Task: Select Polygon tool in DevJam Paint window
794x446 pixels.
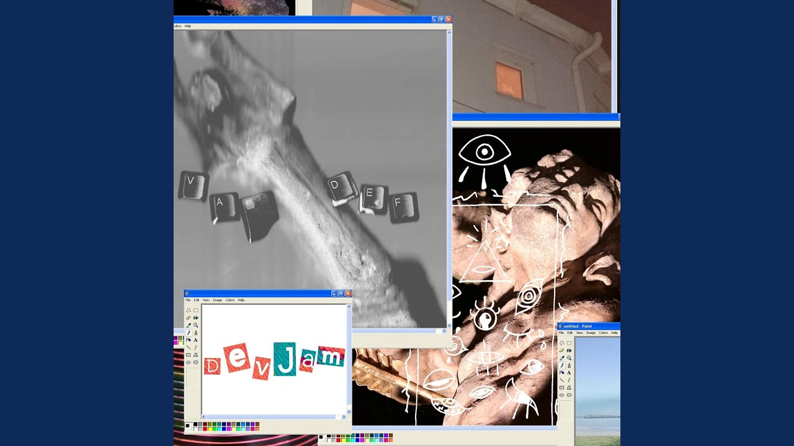Action: [x=196, y=355]
